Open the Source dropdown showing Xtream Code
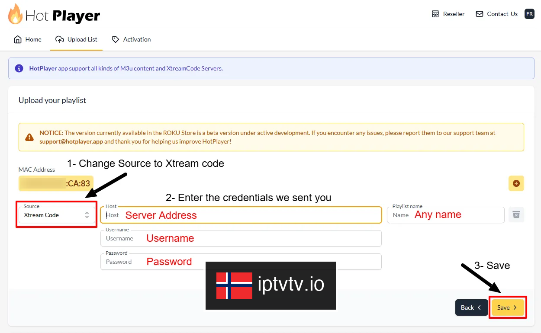The width and height of the screenshot is (541, 333). (57, 215)
